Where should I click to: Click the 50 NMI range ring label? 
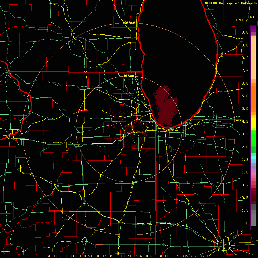[x=129, y=76]
